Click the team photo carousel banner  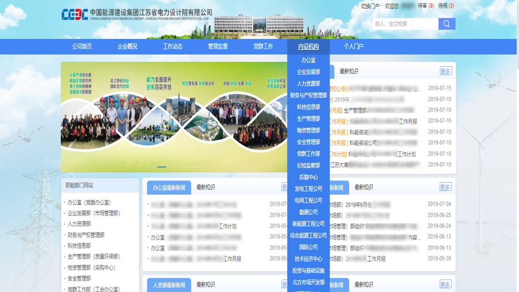(174, 116)
